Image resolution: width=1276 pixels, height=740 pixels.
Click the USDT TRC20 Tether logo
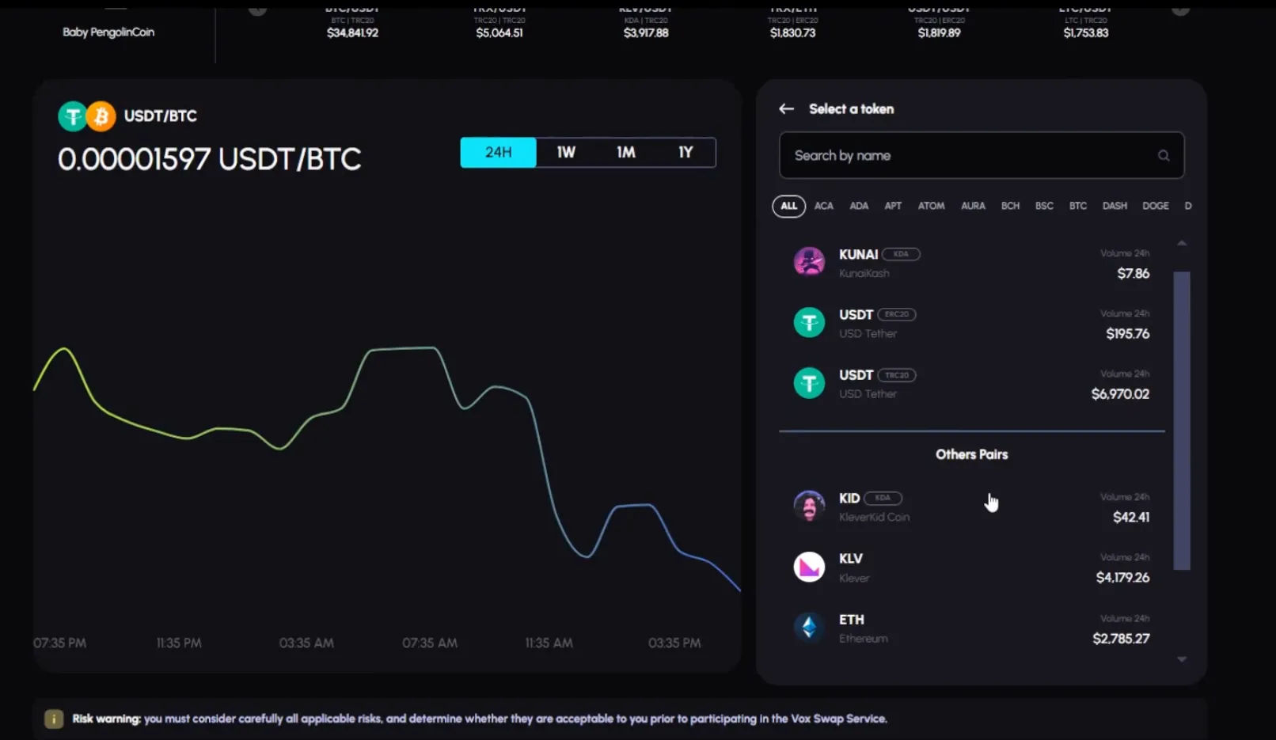pos(809,383)
